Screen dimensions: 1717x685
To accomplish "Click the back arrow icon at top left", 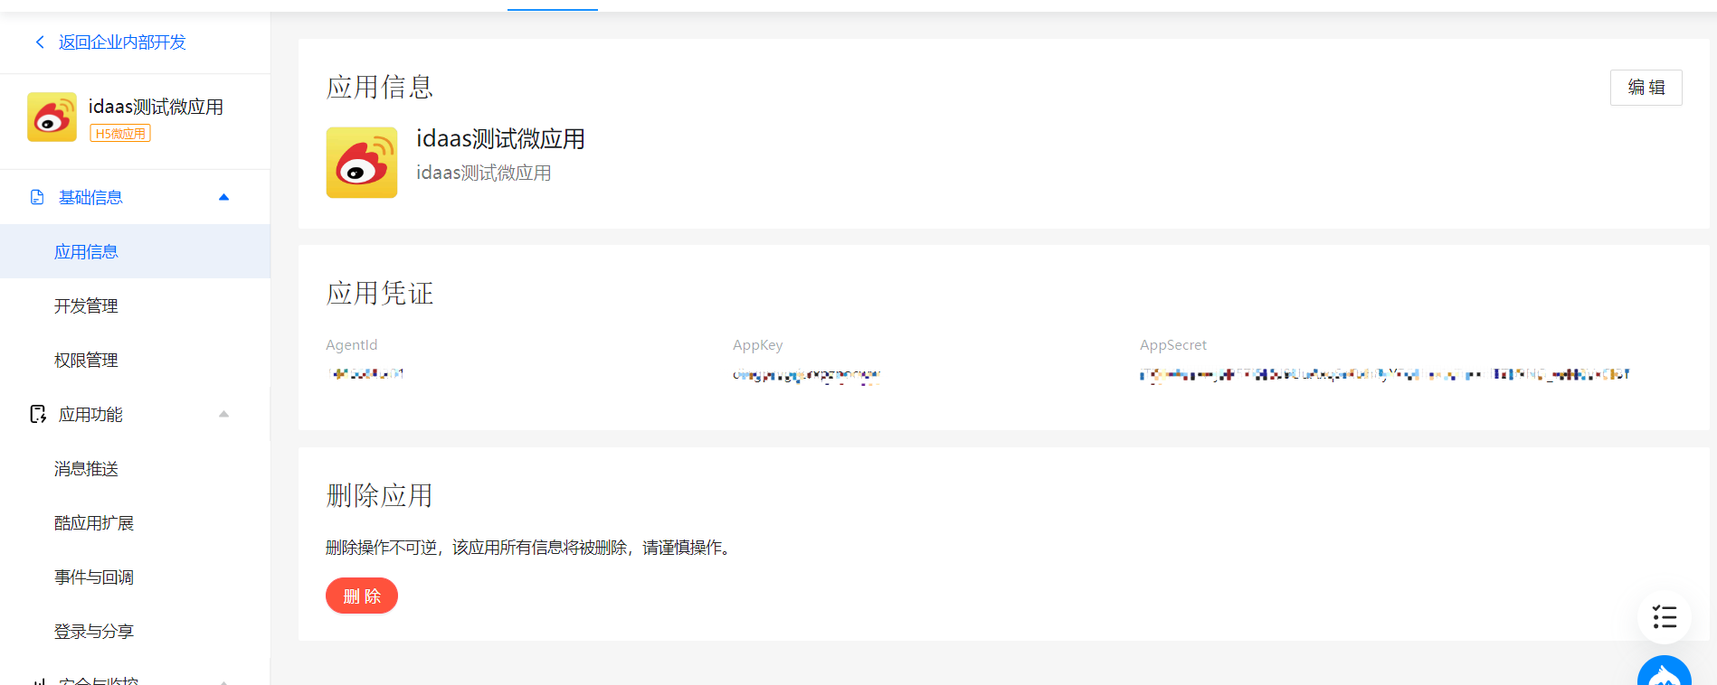I will pyautogui.click(x=40, y=42).
